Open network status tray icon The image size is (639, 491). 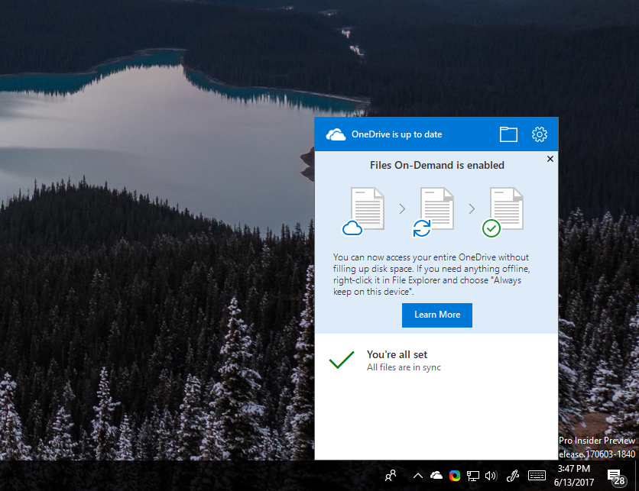point(472,476)
